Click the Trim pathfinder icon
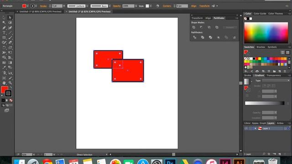 [203, 37]
